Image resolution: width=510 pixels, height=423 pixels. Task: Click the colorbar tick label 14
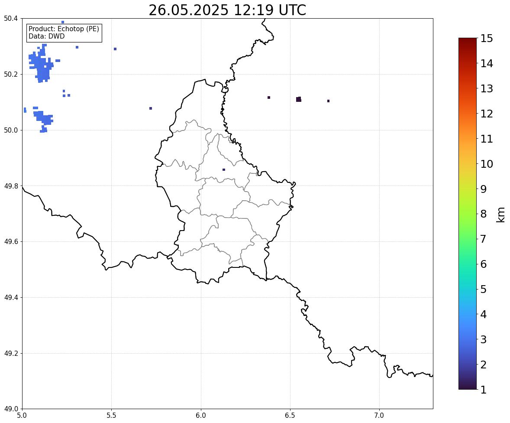tap(487, 64)
